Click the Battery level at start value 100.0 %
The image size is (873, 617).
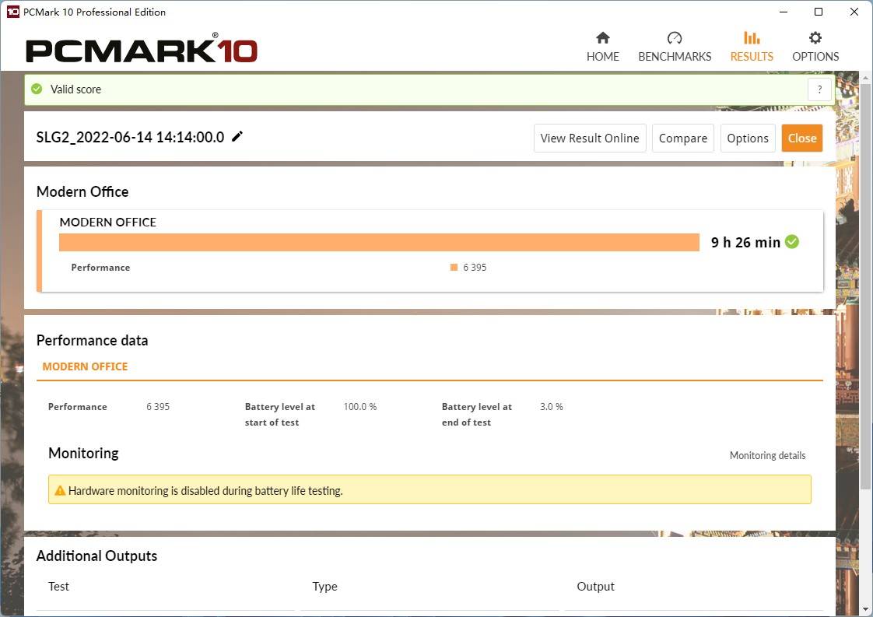[x=359, y=406]
